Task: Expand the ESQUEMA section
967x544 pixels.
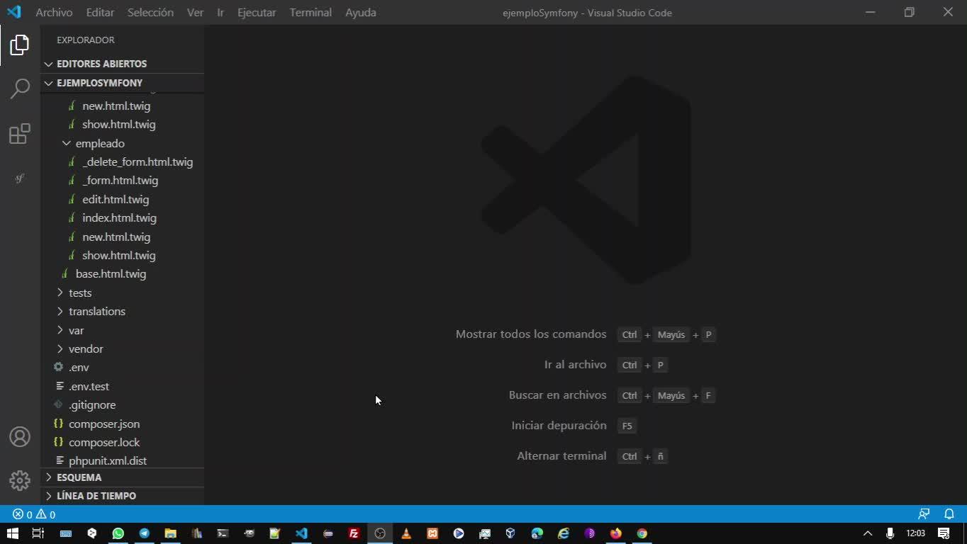Action: [x=122, y=477]
